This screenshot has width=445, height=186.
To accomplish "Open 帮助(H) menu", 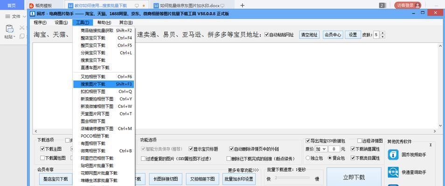I will (x=104, y=23).
